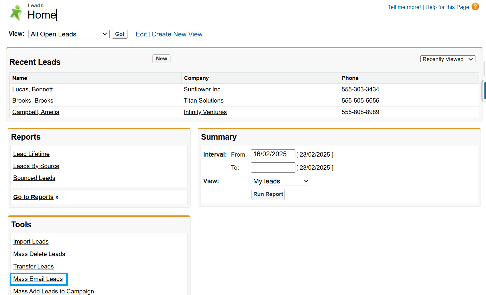Viewport: 486px width, 295px height.
Task: Click the From date input field
Action: 272,154
